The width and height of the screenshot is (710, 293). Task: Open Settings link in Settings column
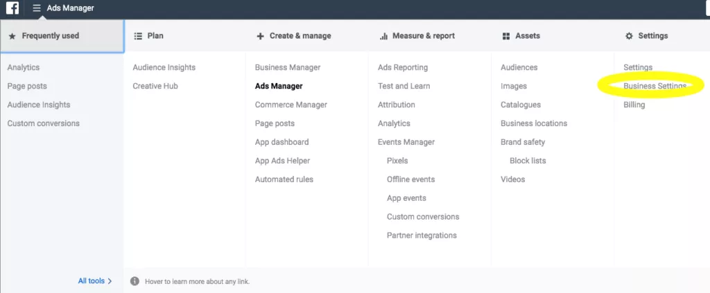(x=638, y=67)
